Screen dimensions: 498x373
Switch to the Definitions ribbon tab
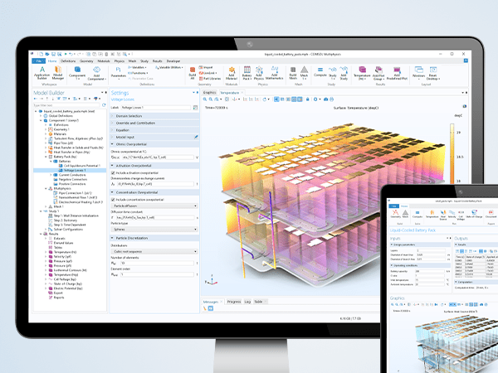click(68, 61)
